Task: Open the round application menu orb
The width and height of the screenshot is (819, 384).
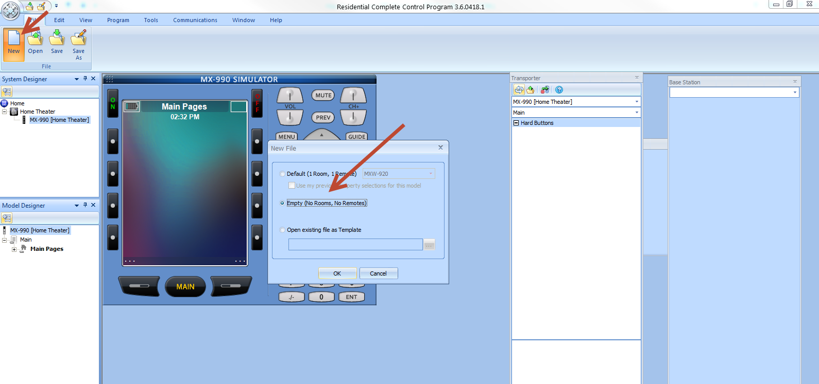Action: coord(10,10)
